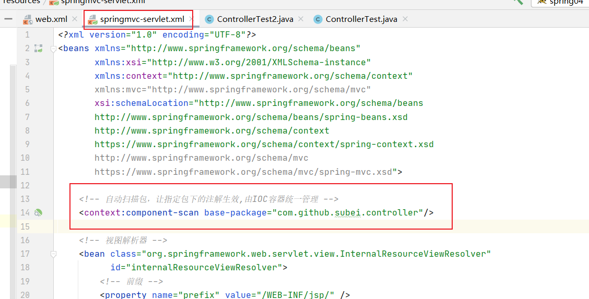589x299 pixels.
Task: Collapse the beans element fold marker
Action: (x=53, y=49)
